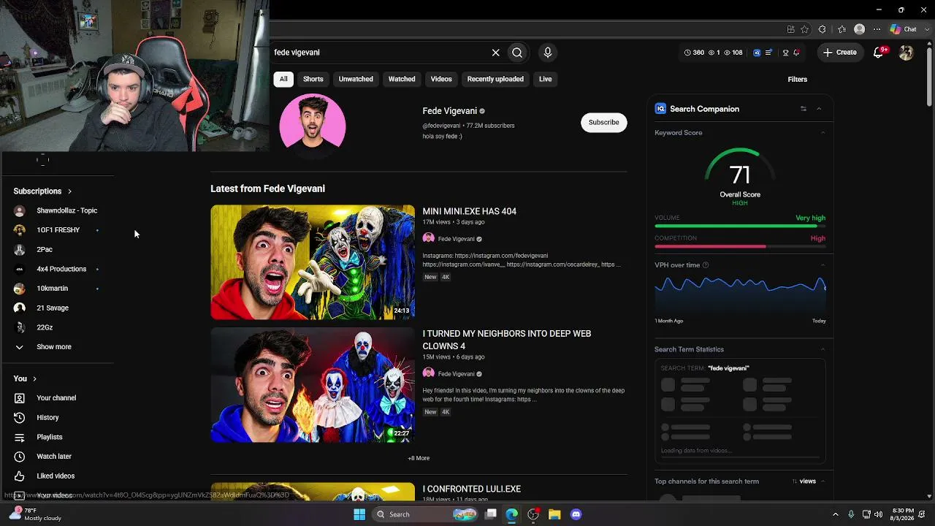Select the Live filter chip

[546, 79]
